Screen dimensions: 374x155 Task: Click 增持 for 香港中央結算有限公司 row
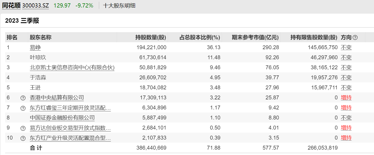click(346, 98)
